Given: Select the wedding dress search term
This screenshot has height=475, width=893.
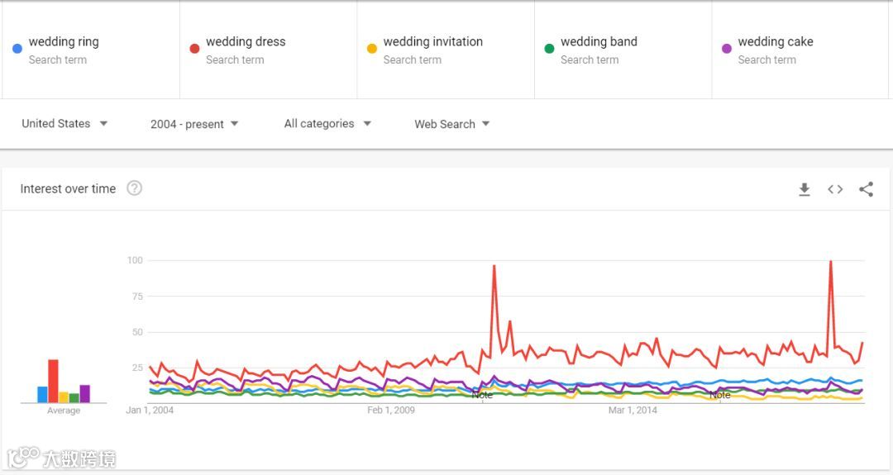Looking at the screenshot, I should [246, 42].
